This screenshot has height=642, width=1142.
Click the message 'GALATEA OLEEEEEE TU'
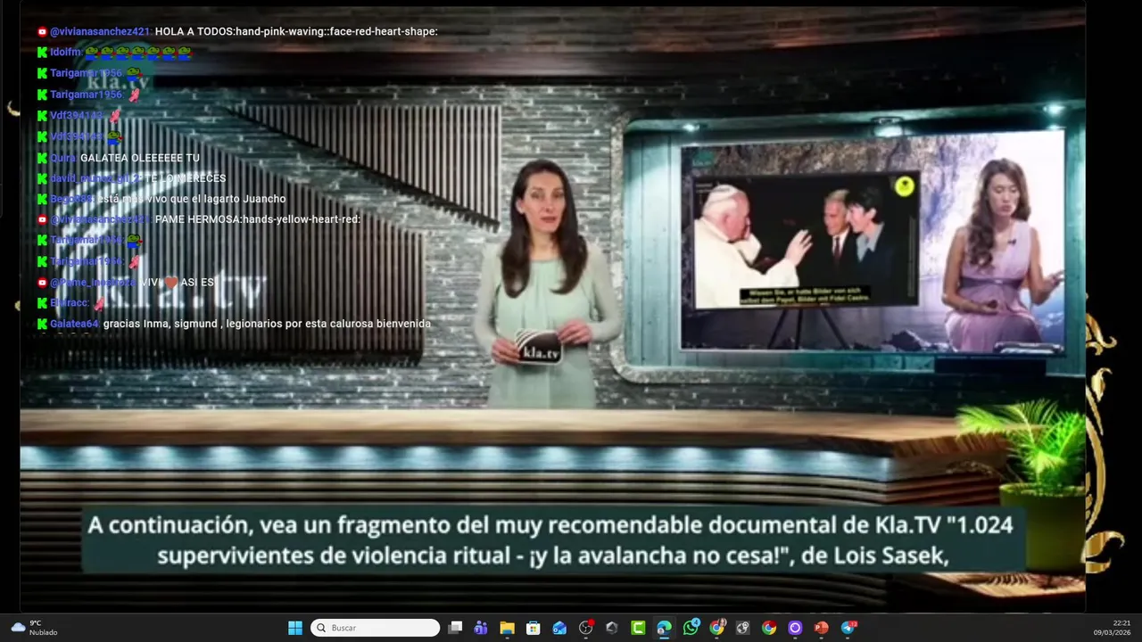pyautogui.click(x=140, y=158)
